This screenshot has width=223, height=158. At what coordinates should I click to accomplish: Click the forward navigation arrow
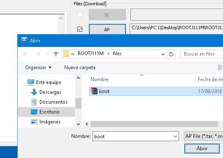(x=38, y=54)
